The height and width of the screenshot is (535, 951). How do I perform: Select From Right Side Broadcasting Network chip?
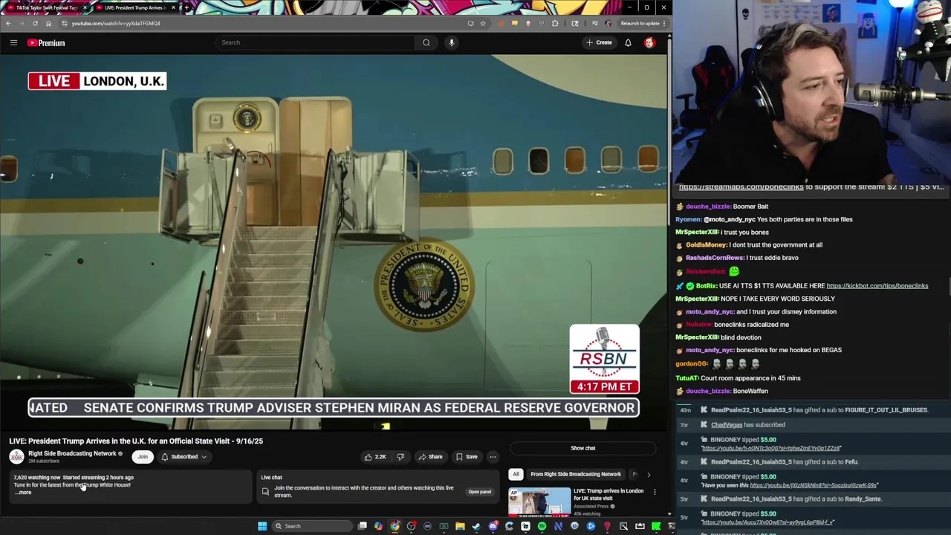coord(576,474)
